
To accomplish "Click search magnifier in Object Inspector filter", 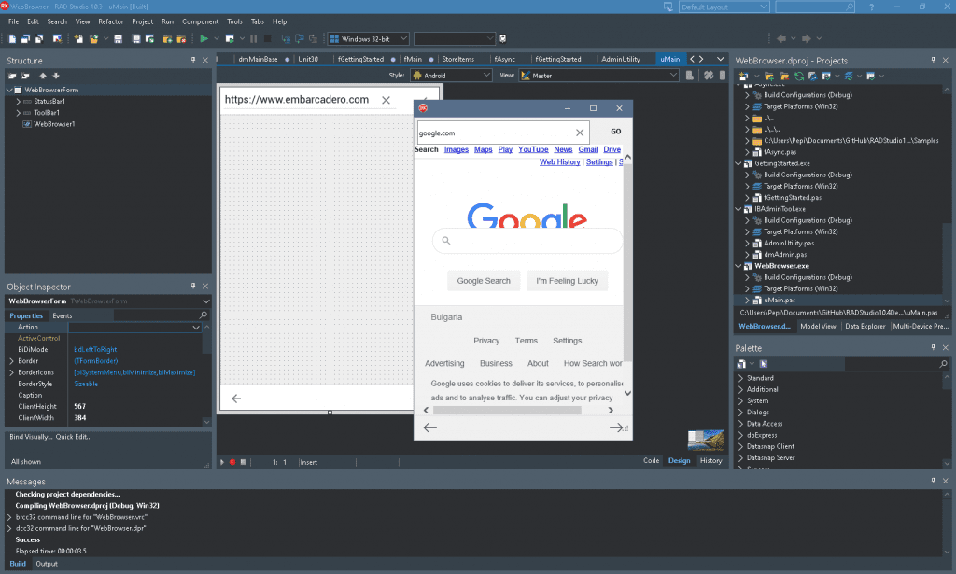I will 203,315.
